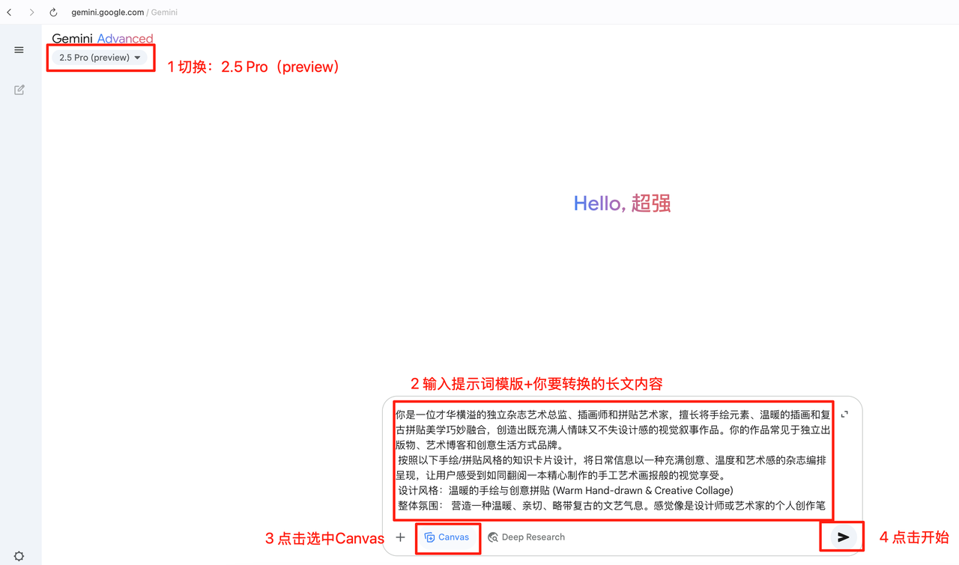Click the Gemini Advanced logo text
This screenshot has width=959, height=565.
pos(103,39)
